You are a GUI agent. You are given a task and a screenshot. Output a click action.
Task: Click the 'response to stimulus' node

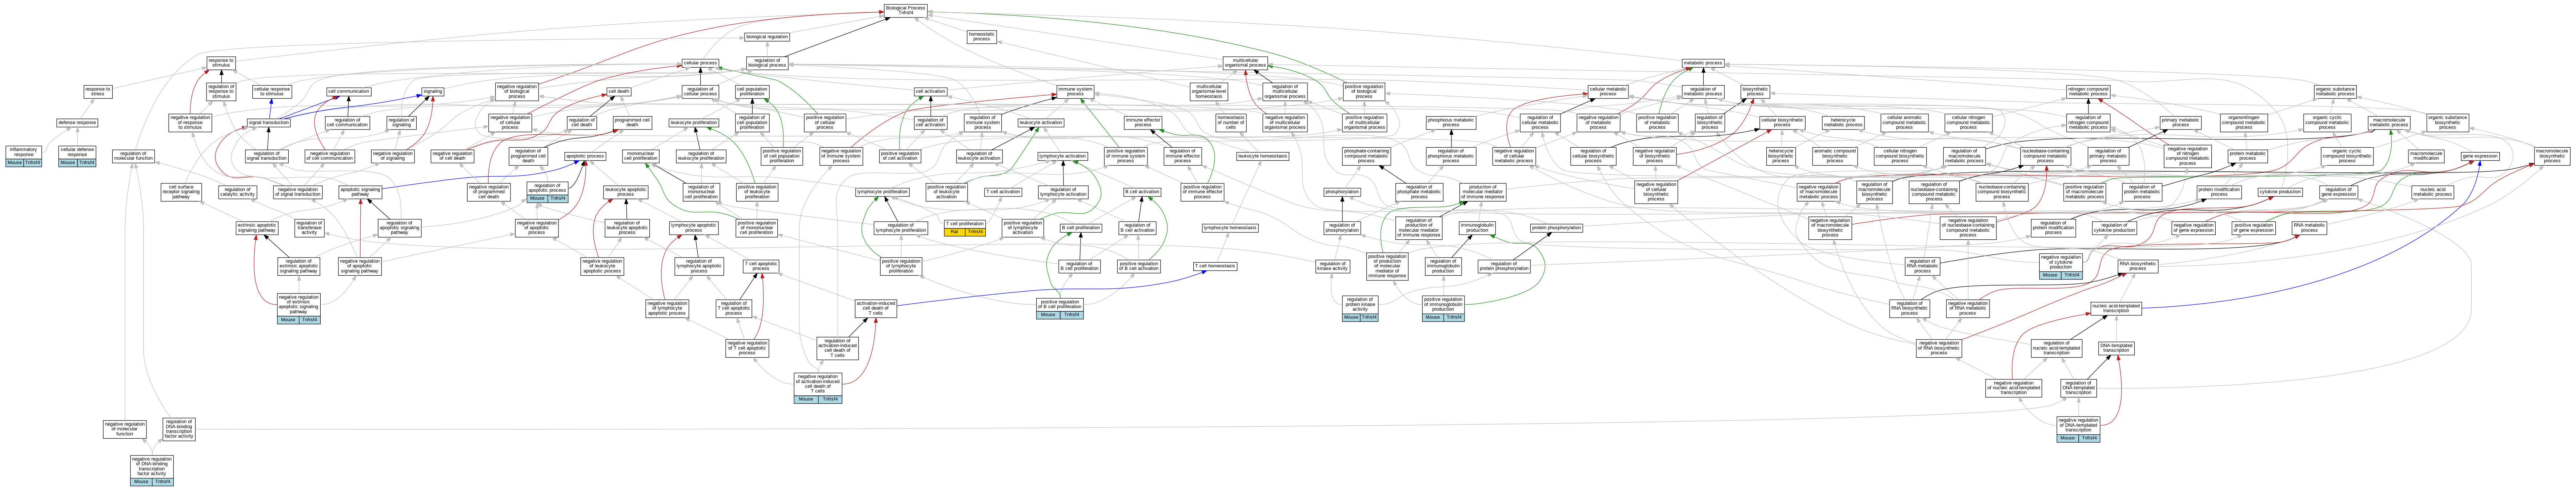[221, 63]
